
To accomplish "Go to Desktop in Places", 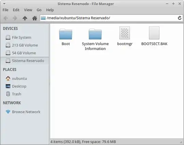I will (x=25, y=86).
